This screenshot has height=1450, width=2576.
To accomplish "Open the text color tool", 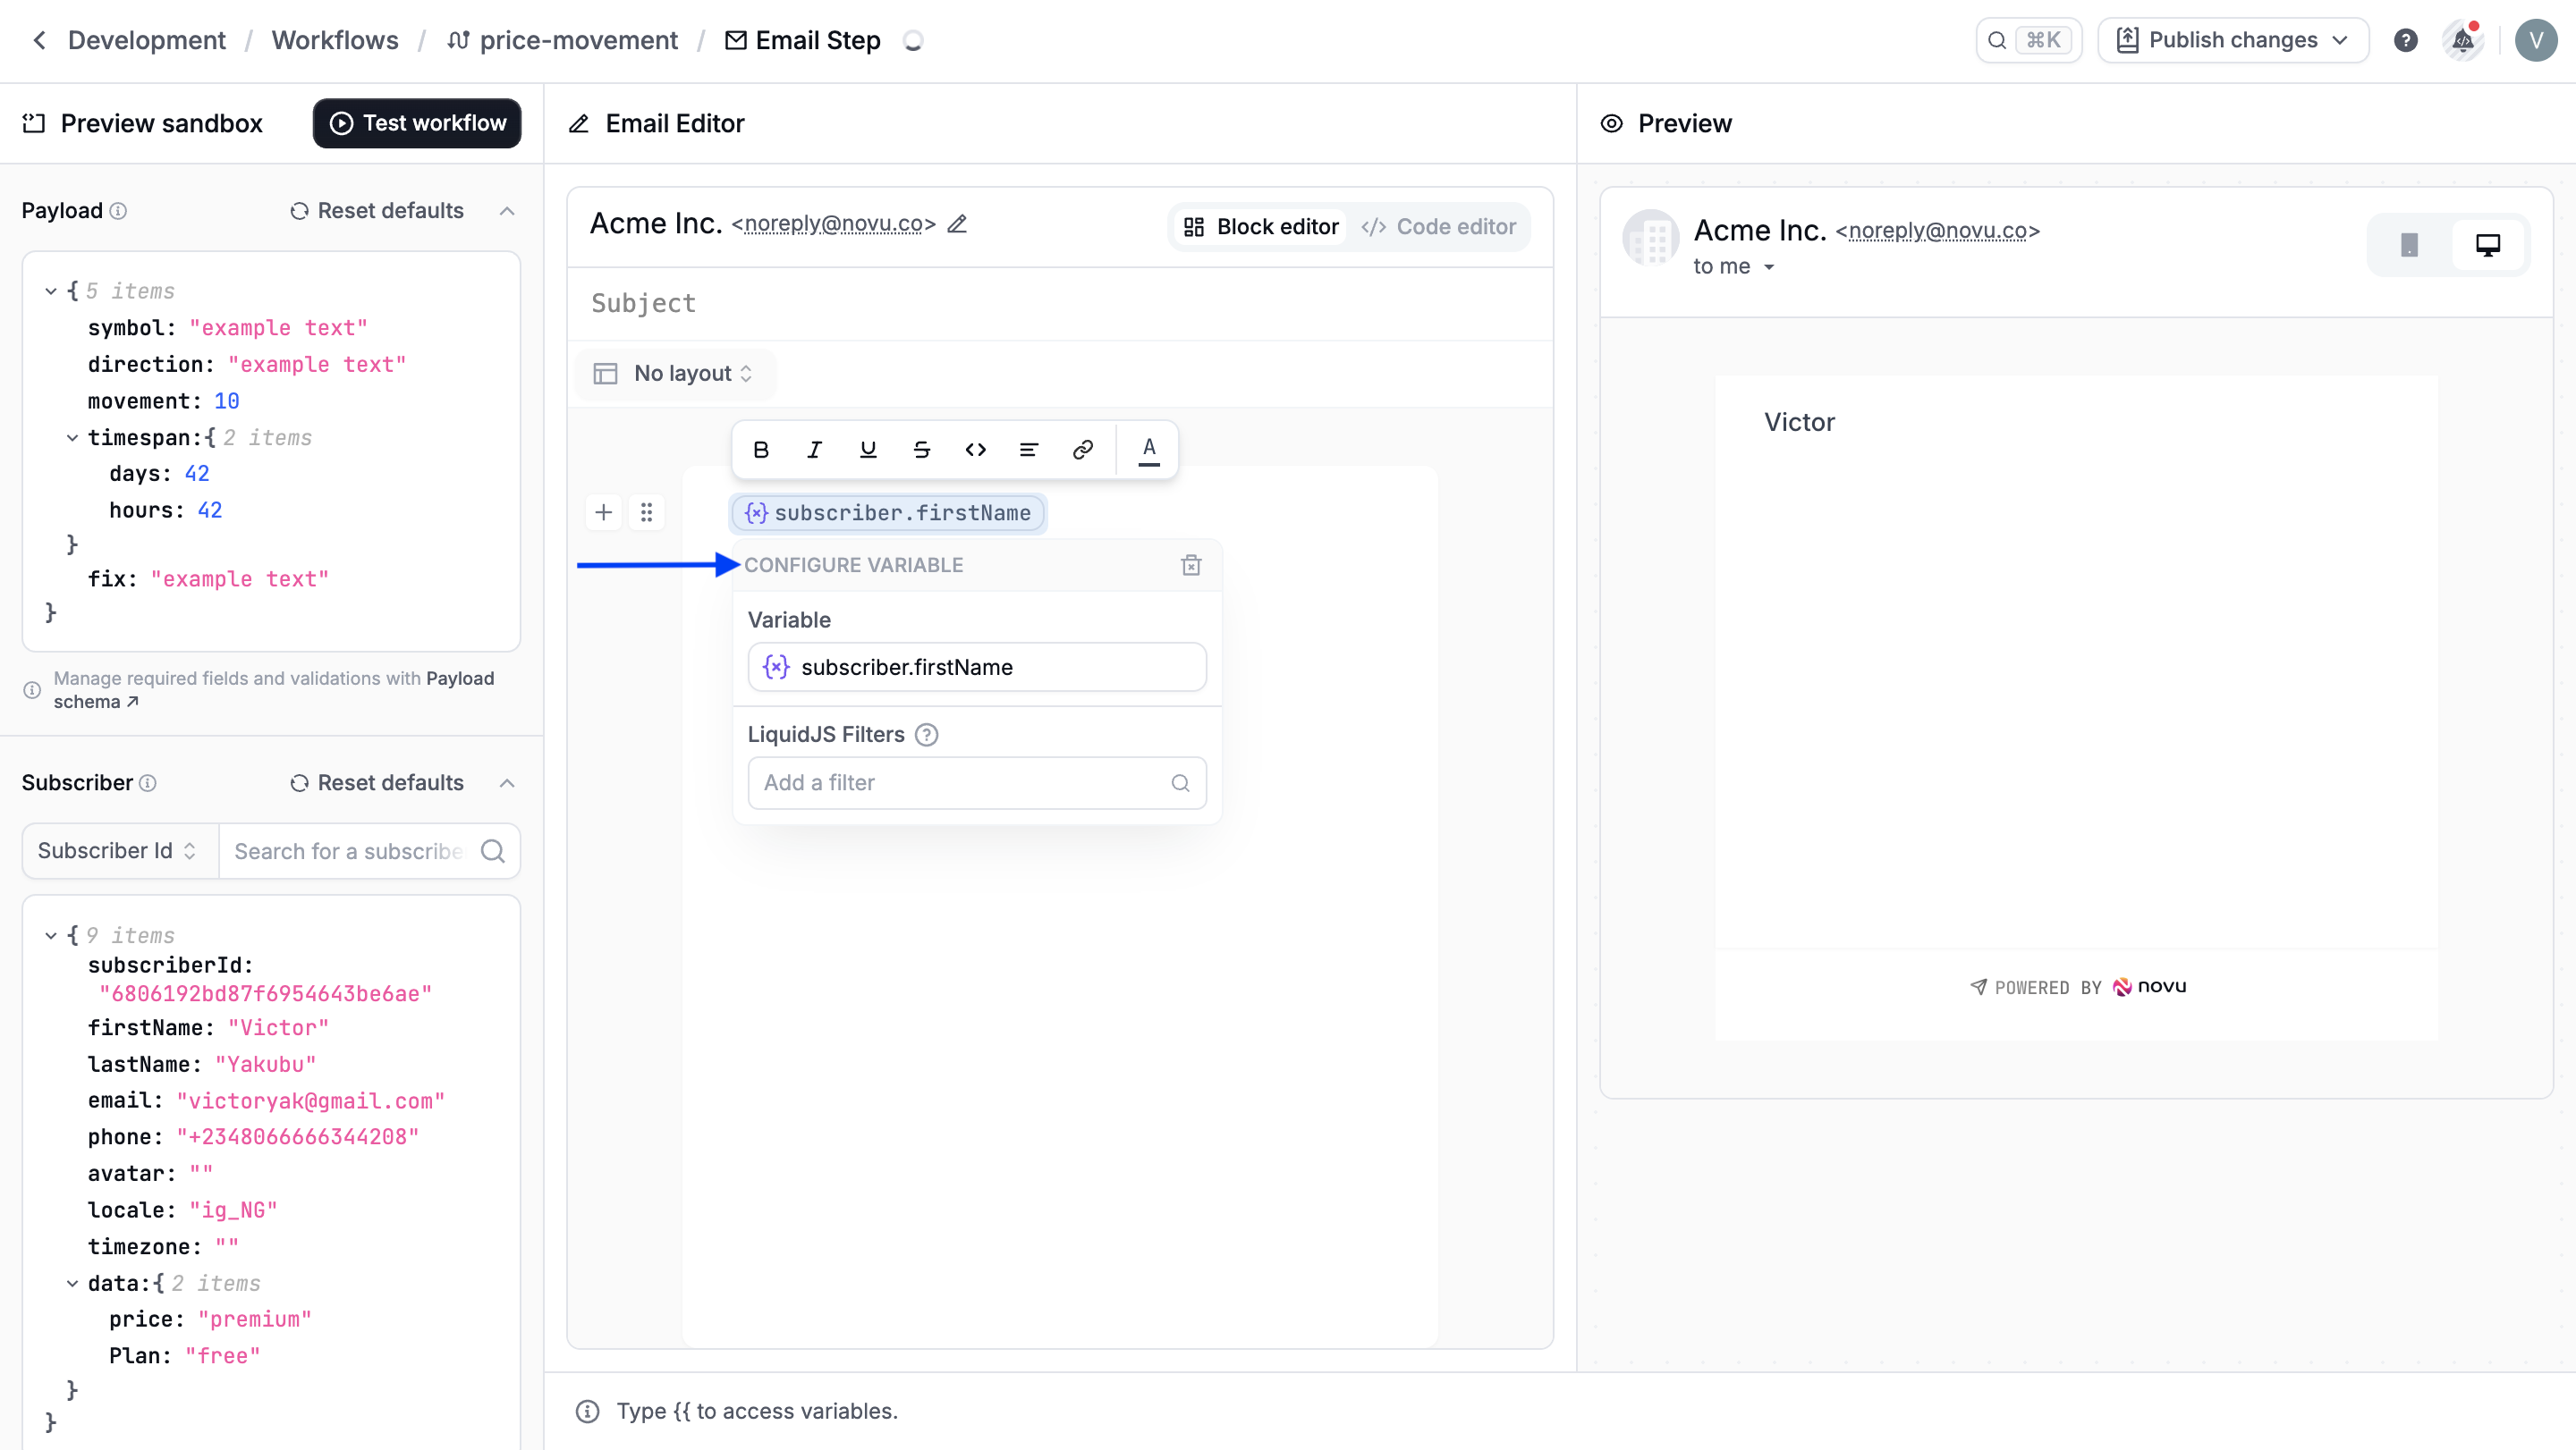I will tap(1148, 449).
